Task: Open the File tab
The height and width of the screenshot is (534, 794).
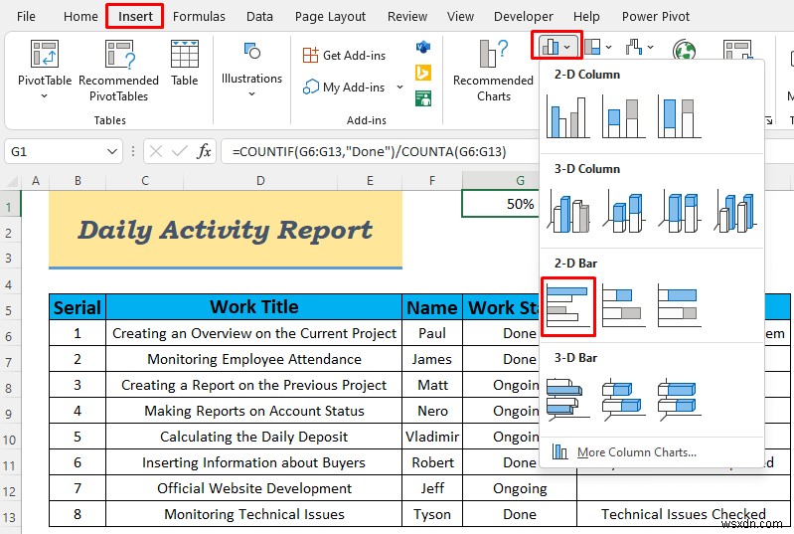Action: point(26,16)
